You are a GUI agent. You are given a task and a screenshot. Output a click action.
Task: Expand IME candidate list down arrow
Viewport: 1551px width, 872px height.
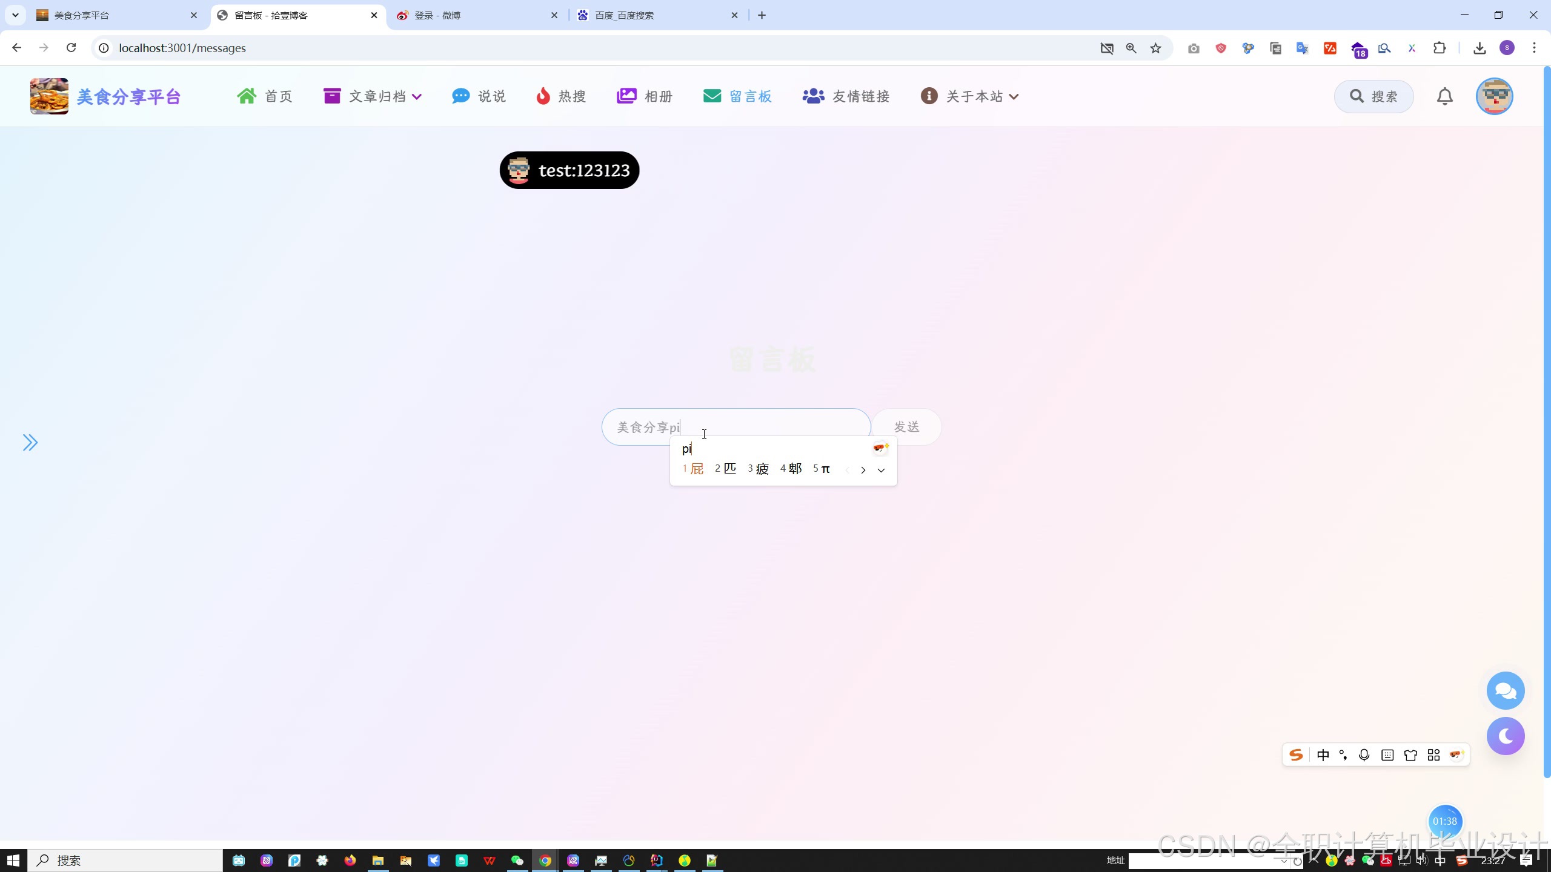pos(881,470)
